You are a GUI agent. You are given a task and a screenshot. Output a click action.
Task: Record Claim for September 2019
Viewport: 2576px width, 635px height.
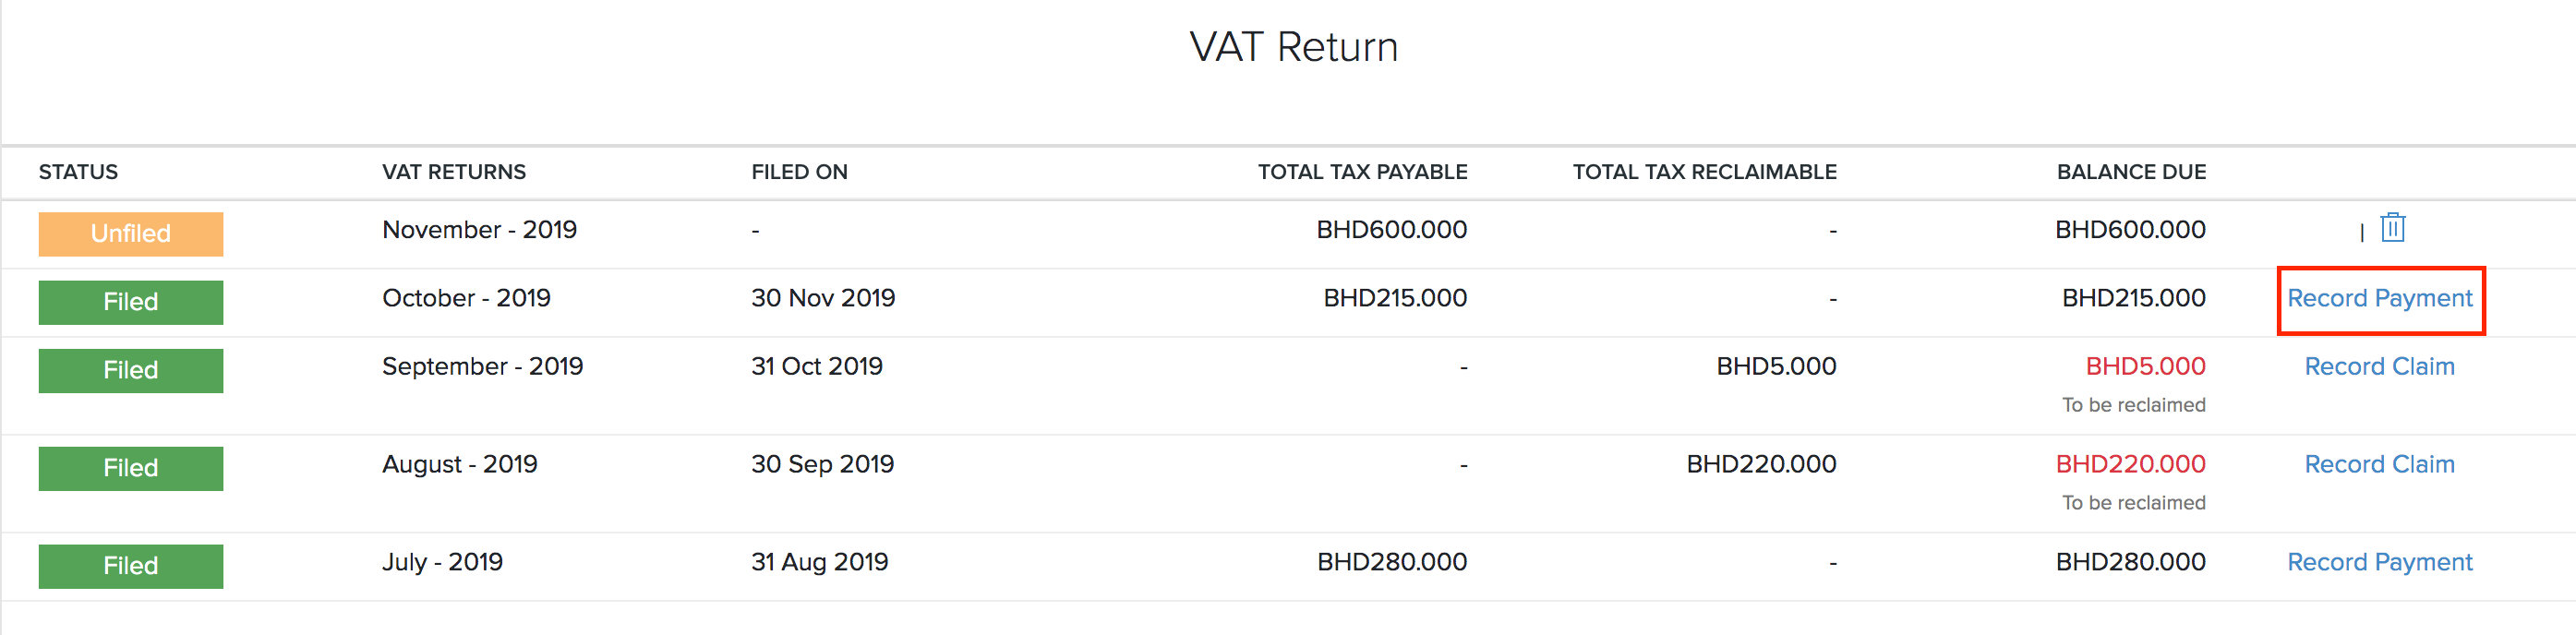(x=2379, y=366)
